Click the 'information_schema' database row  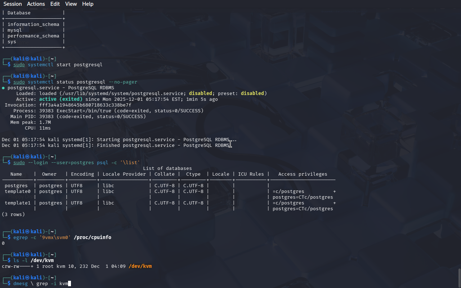(33, 24)
